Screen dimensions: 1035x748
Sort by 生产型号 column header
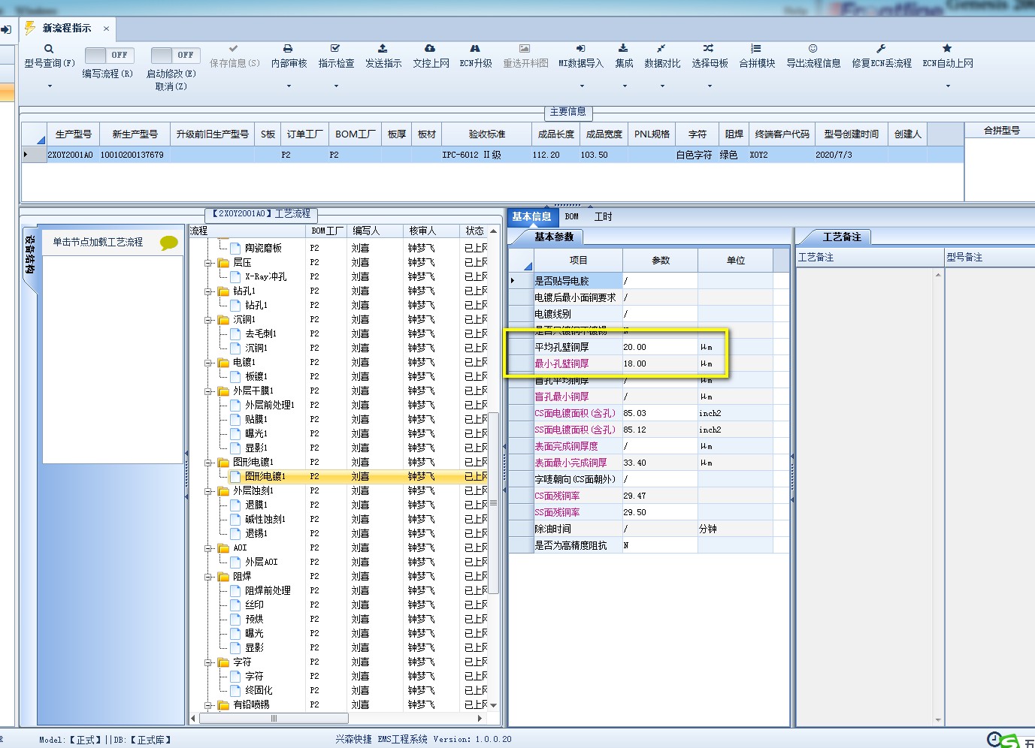(73, 134)
